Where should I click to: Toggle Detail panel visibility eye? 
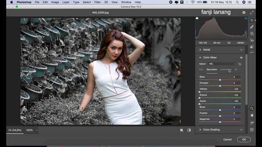pyautogui.click(x=241, y=50)
